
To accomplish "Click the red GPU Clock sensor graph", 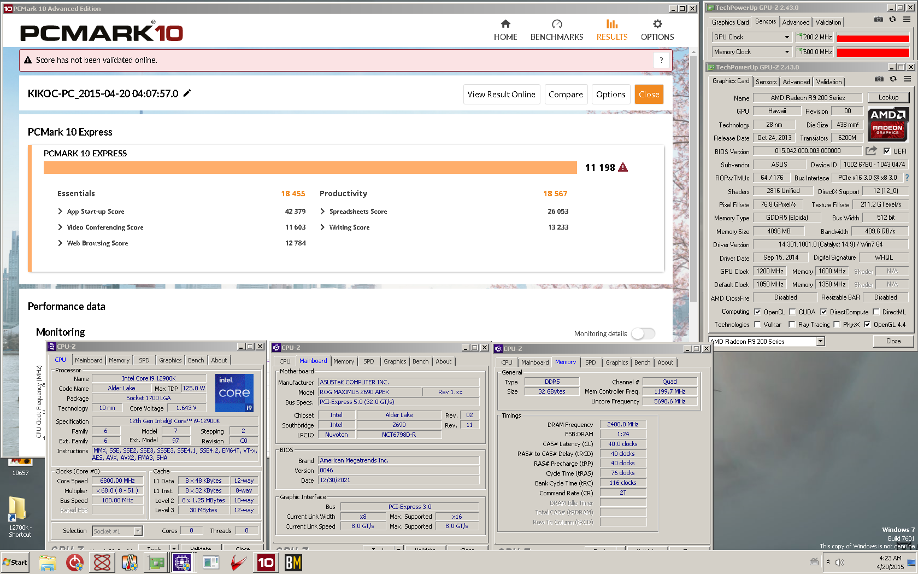I will [873, 37].
